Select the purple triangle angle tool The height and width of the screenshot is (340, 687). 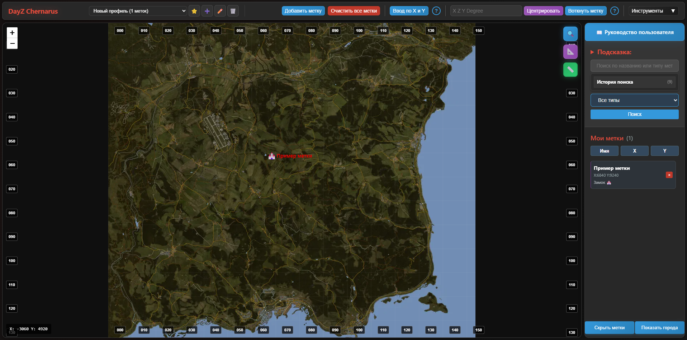[x=570, y=52]
